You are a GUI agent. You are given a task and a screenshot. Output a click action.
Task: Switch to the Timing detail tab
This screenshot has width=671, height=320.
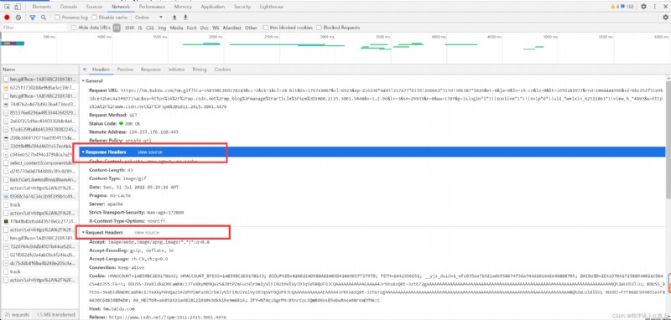[x=200, y=70]
